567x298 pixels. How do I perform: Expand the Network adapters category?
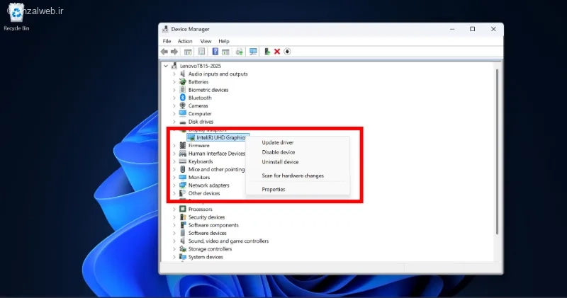tap(174, 185)
